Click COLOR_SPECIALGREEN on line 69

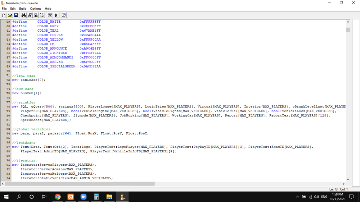[56, 66]
